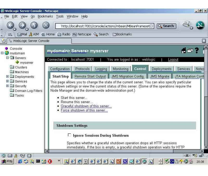
Task: Click the Logout link
Action: point(173,60)
